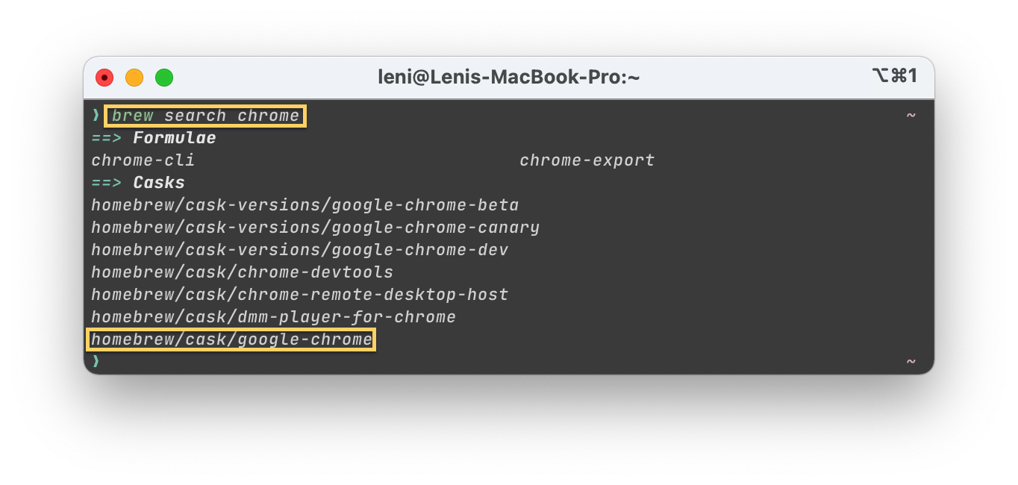Select the google-chrome-dev cask line
The width and height of the screenshot is (1018, 485).
[x=300, y=250]
